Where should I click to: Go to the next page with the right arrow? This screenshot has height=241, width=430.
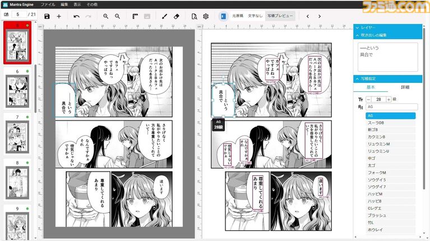[320, 16]
